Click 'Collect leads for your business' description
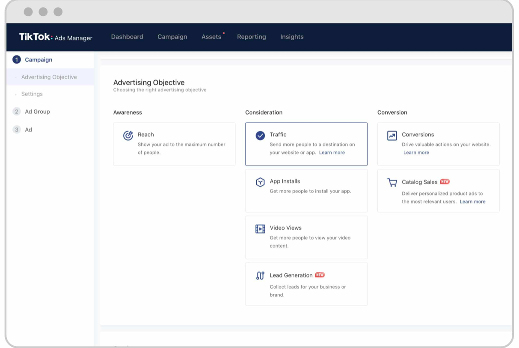The width and height of the screenshot is (519, 348). 308,291
